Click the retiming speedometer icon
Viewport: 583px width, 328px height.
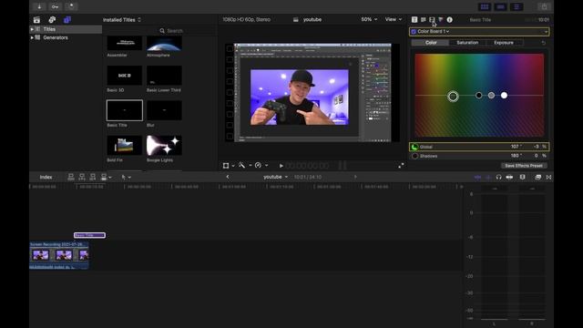[x=258, y=165]
